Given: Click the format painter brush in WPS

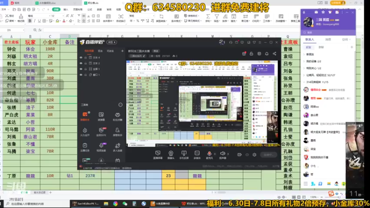Looking at the screenshot, I should tap(21, 18).
